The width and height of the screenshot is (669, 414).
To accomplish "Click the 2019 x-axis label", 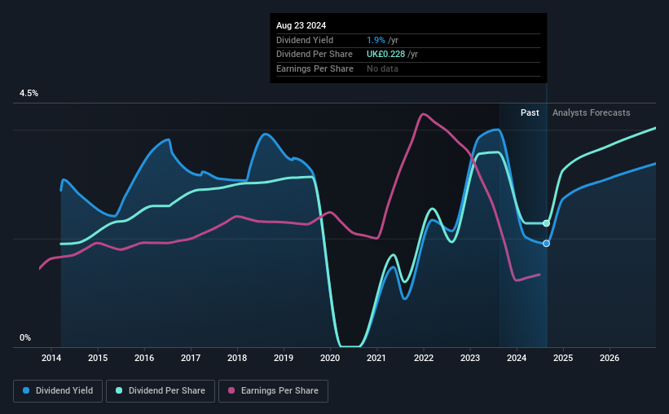I will click(x=284, y=358).
